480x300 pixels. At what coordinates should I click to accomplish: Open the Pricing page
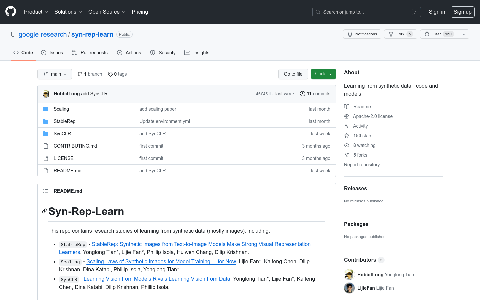pyautogui.click(x=140, y=12)
